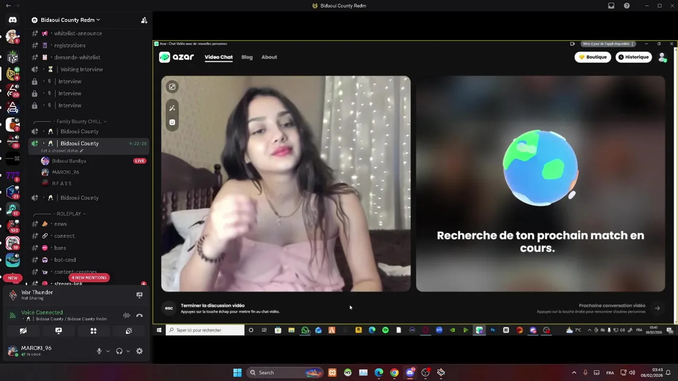Open WhatsApp icon in streamed taskbar

pyautogui.click(x=305, y=330)
